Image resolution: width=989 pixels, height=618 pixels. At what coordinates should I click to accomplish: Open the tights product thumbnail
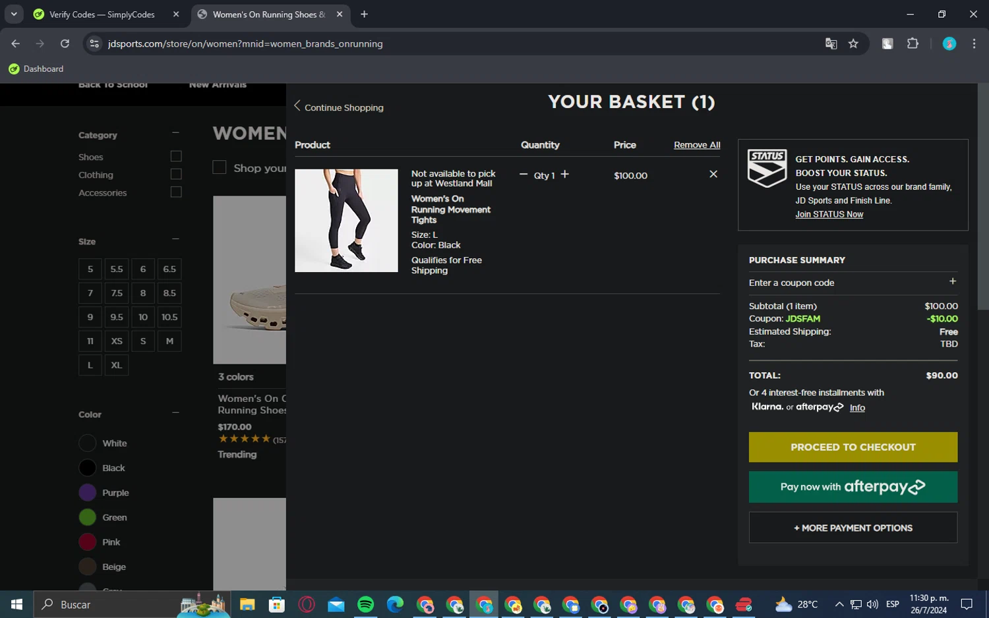coord(346,221)
